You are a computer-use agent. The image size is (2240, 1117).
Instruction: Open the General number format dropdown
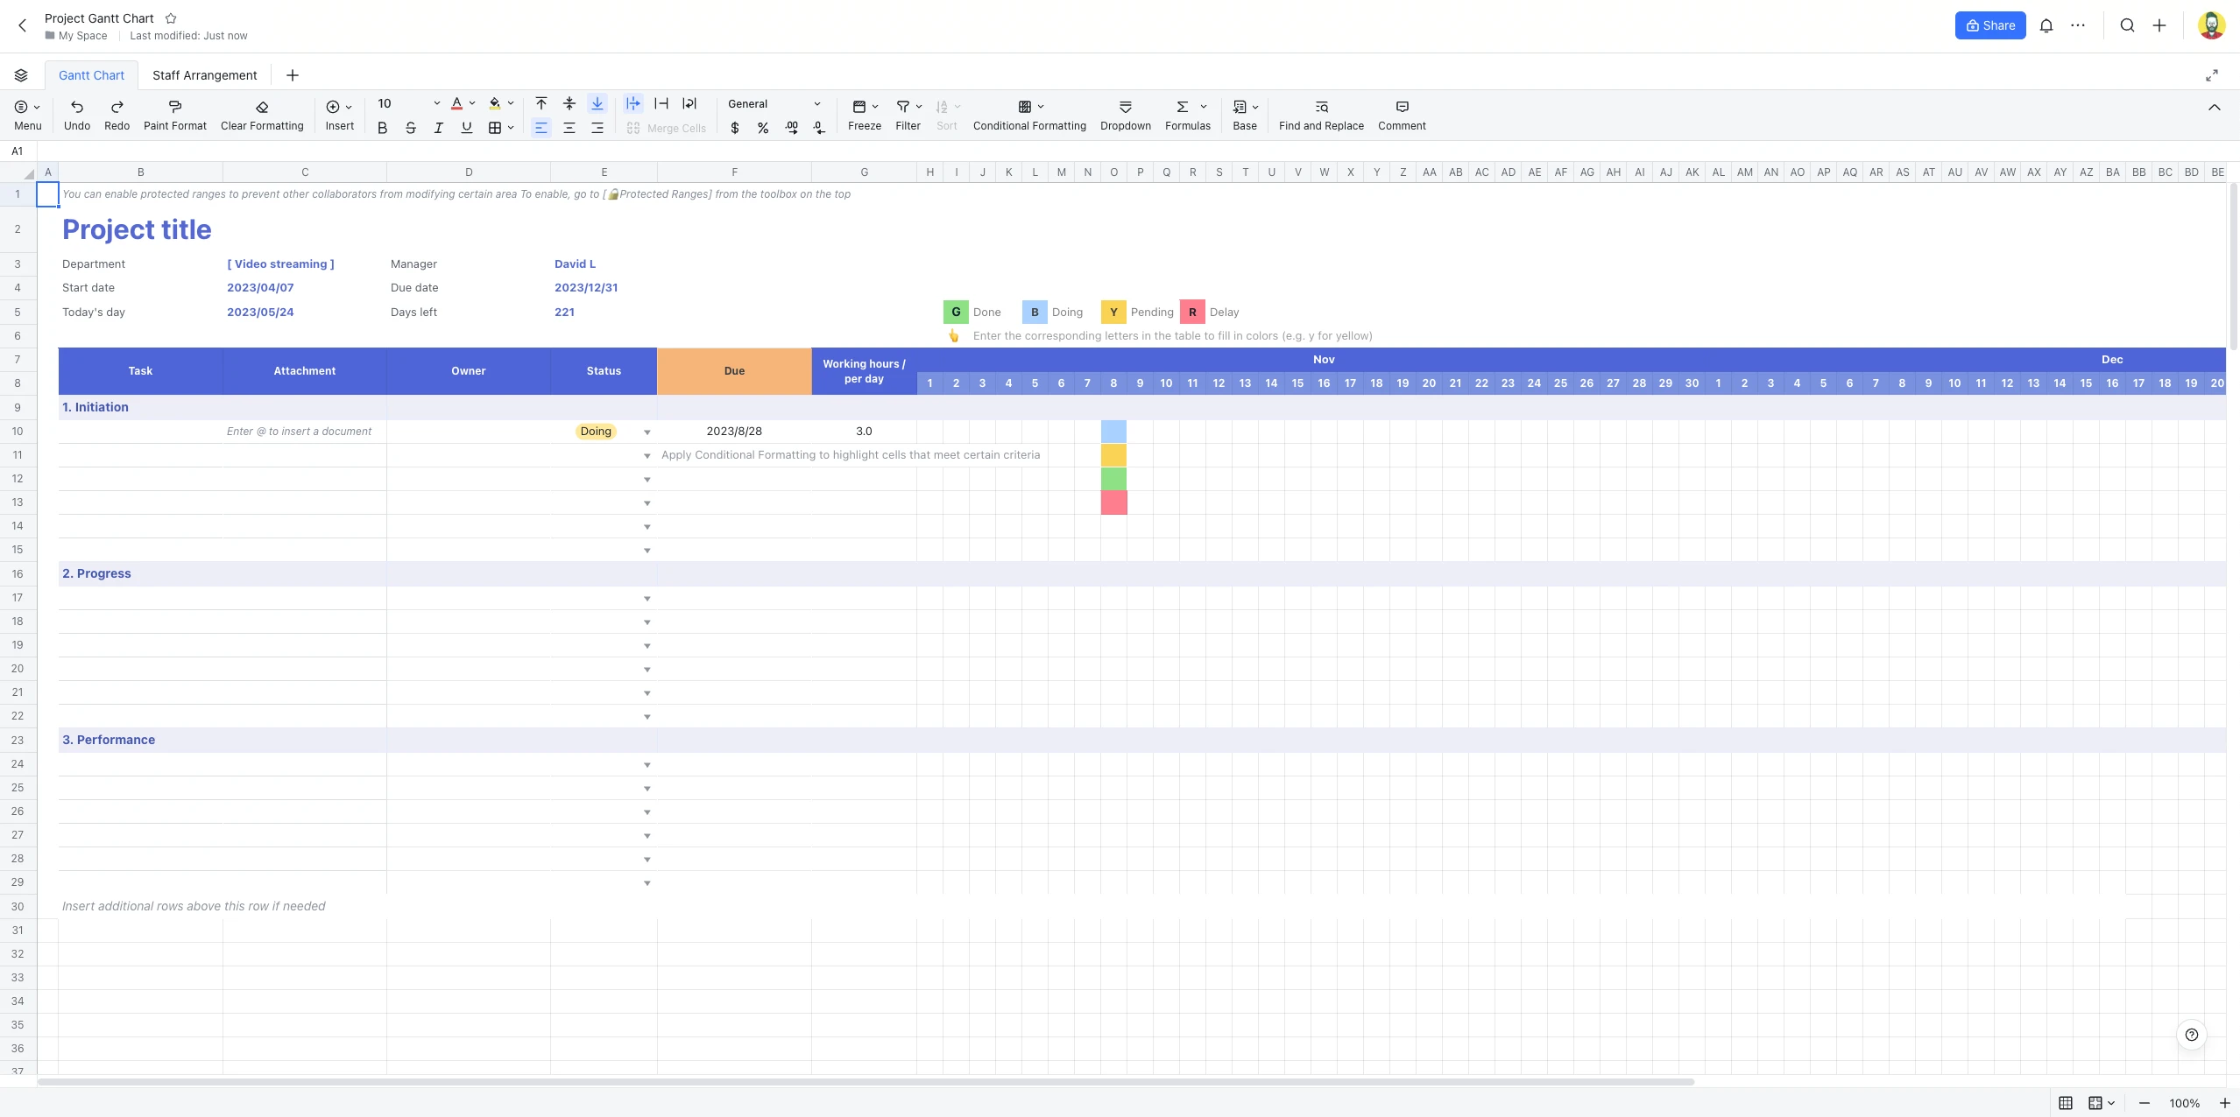point(774,103)
